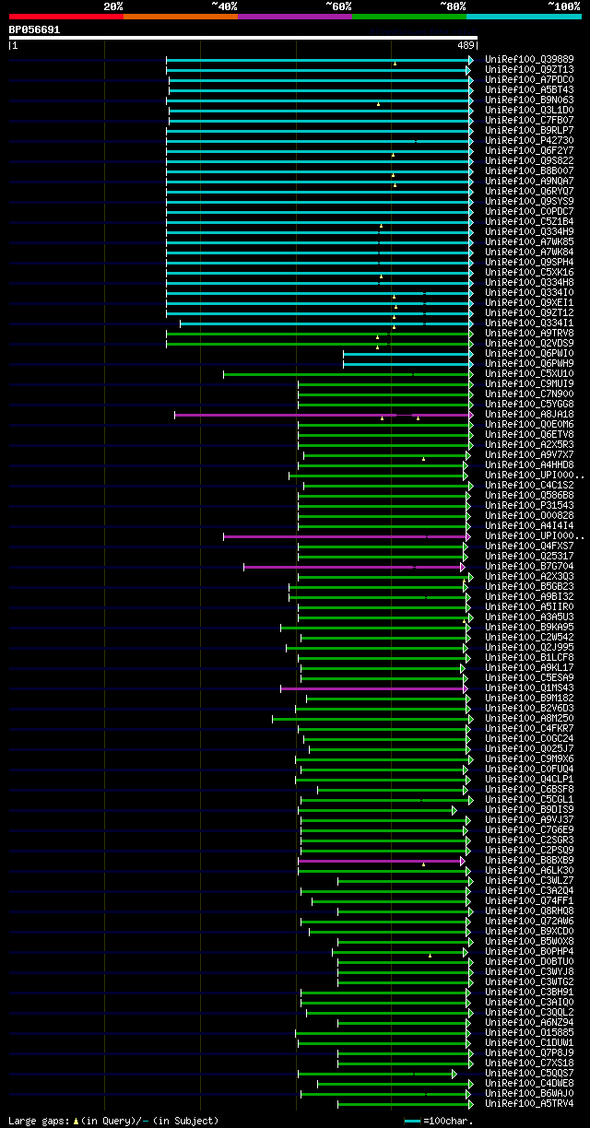This screenshot has width=590, height=1128.
Task: Open hit UniRef100_B9RLP7
Action: tap(529, 130)
